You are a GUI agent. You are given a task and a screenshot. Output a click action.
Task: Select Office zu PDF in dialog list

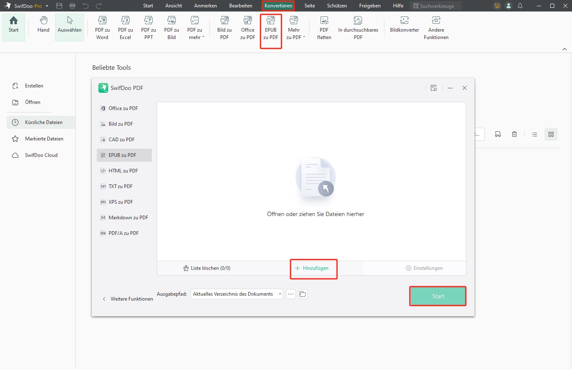coord(124,108)
